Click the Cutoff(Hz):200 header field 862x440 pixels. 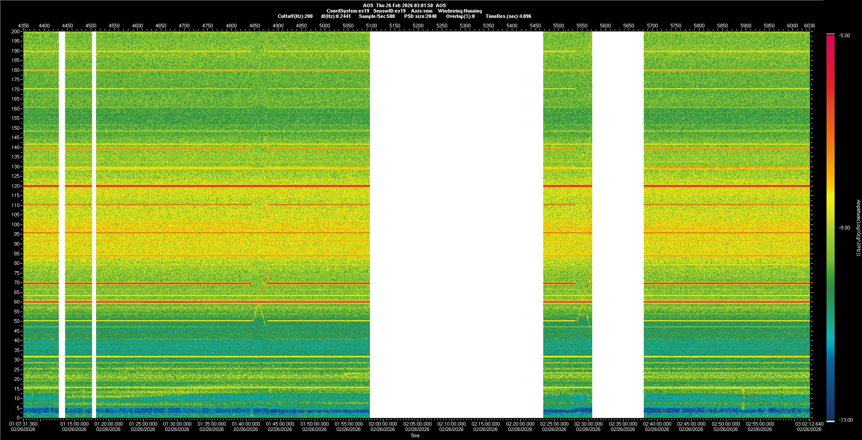[295, 16]
